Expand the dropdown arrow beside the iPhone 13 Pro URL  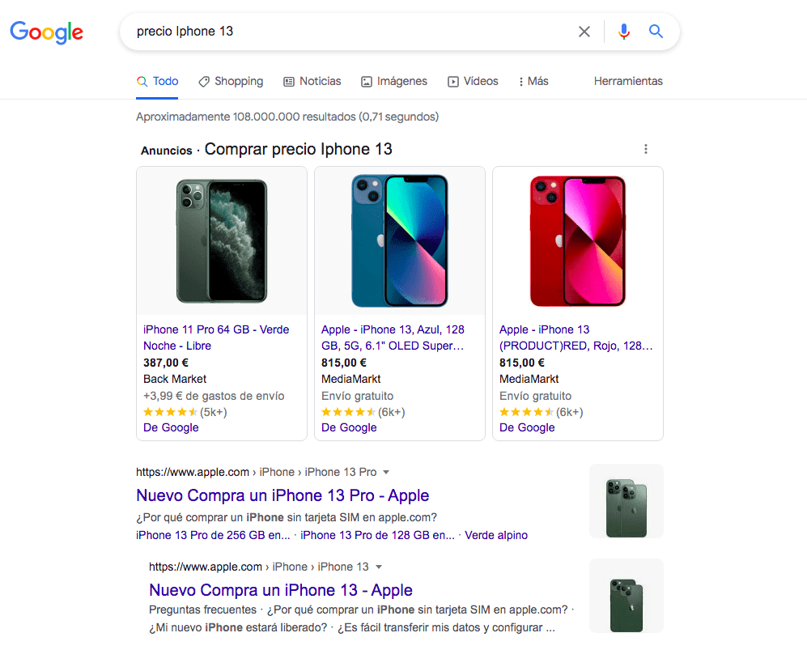click(386, 472)
